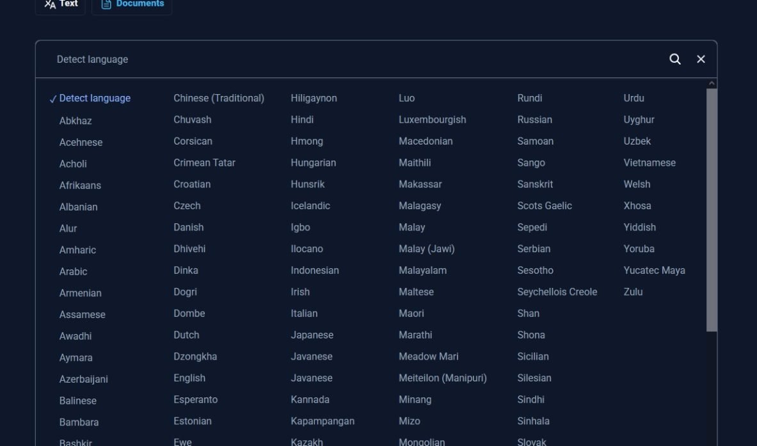The width and height of the screenshot is (757, 446).
Task: Pick Bambara language
Action: (x=79, y=422)
